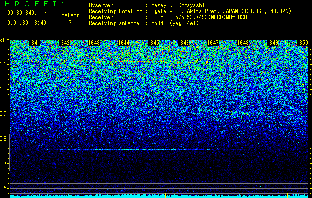
Task: Select the ICOM IC-575 53.7492 MHz receiver text
Action: coord(199,17)
